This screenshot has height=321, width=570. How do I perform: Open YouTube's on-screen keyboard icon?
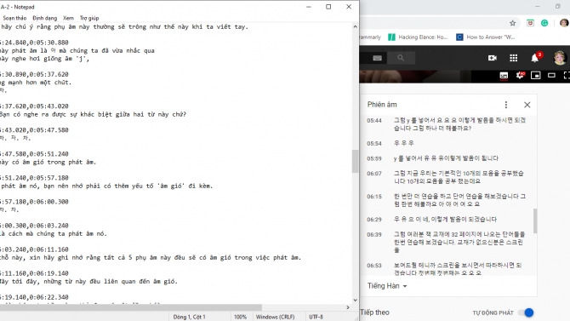(x=378, y=58)
